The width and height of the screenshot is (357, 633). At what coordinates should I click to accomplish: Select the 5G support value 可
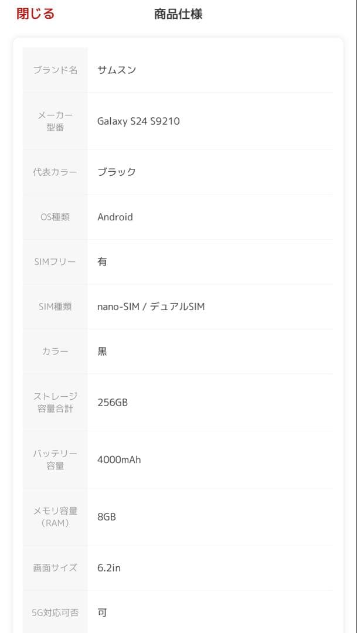[x=102, y=611]
